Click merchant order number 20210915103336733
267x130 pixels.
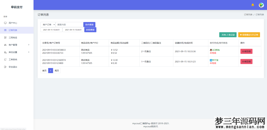tap(53, 53)
